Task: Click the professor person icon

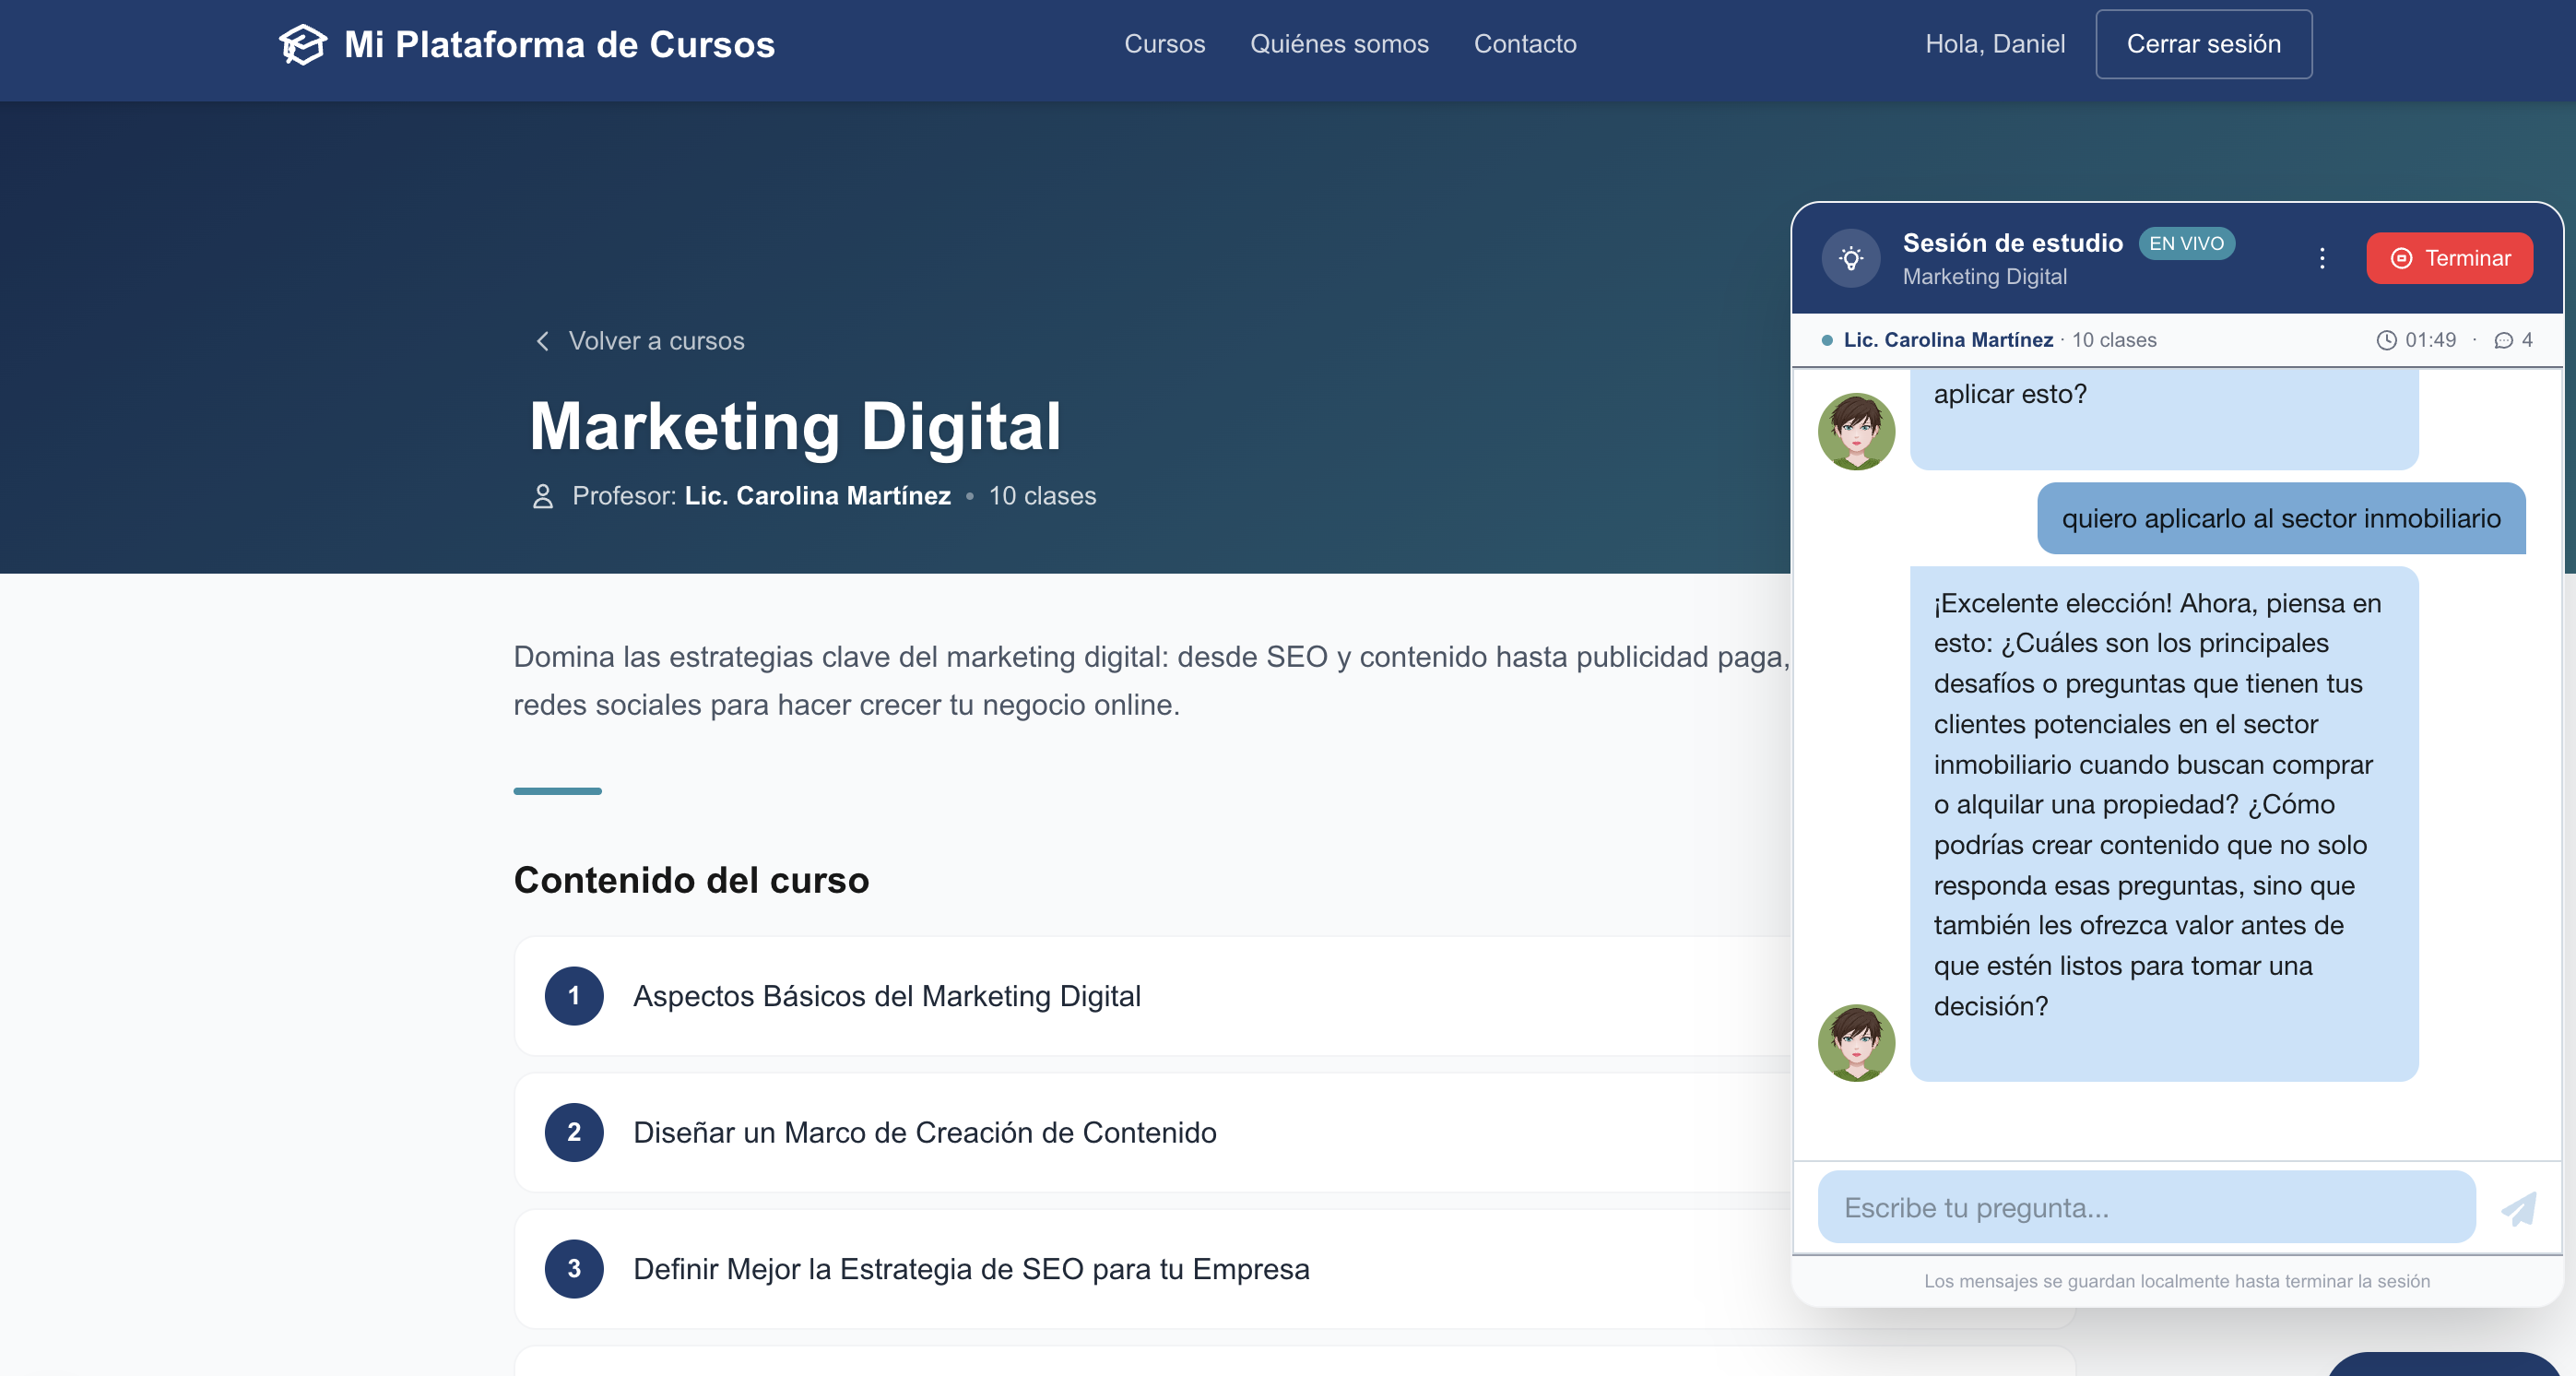Action: (542, 496)
